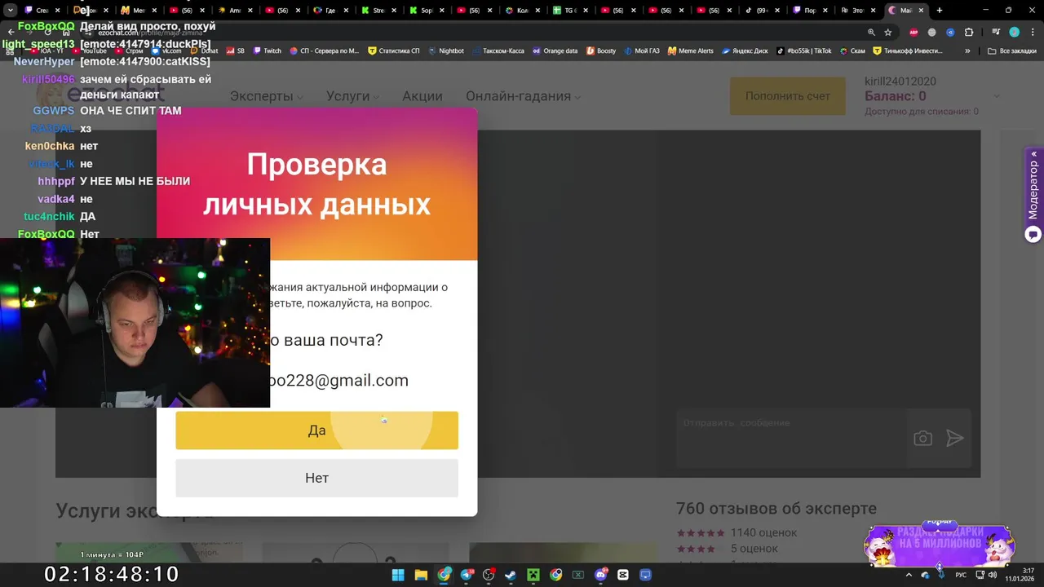
Task: Expand the Эксперты menu
Action: pos(266,96)
